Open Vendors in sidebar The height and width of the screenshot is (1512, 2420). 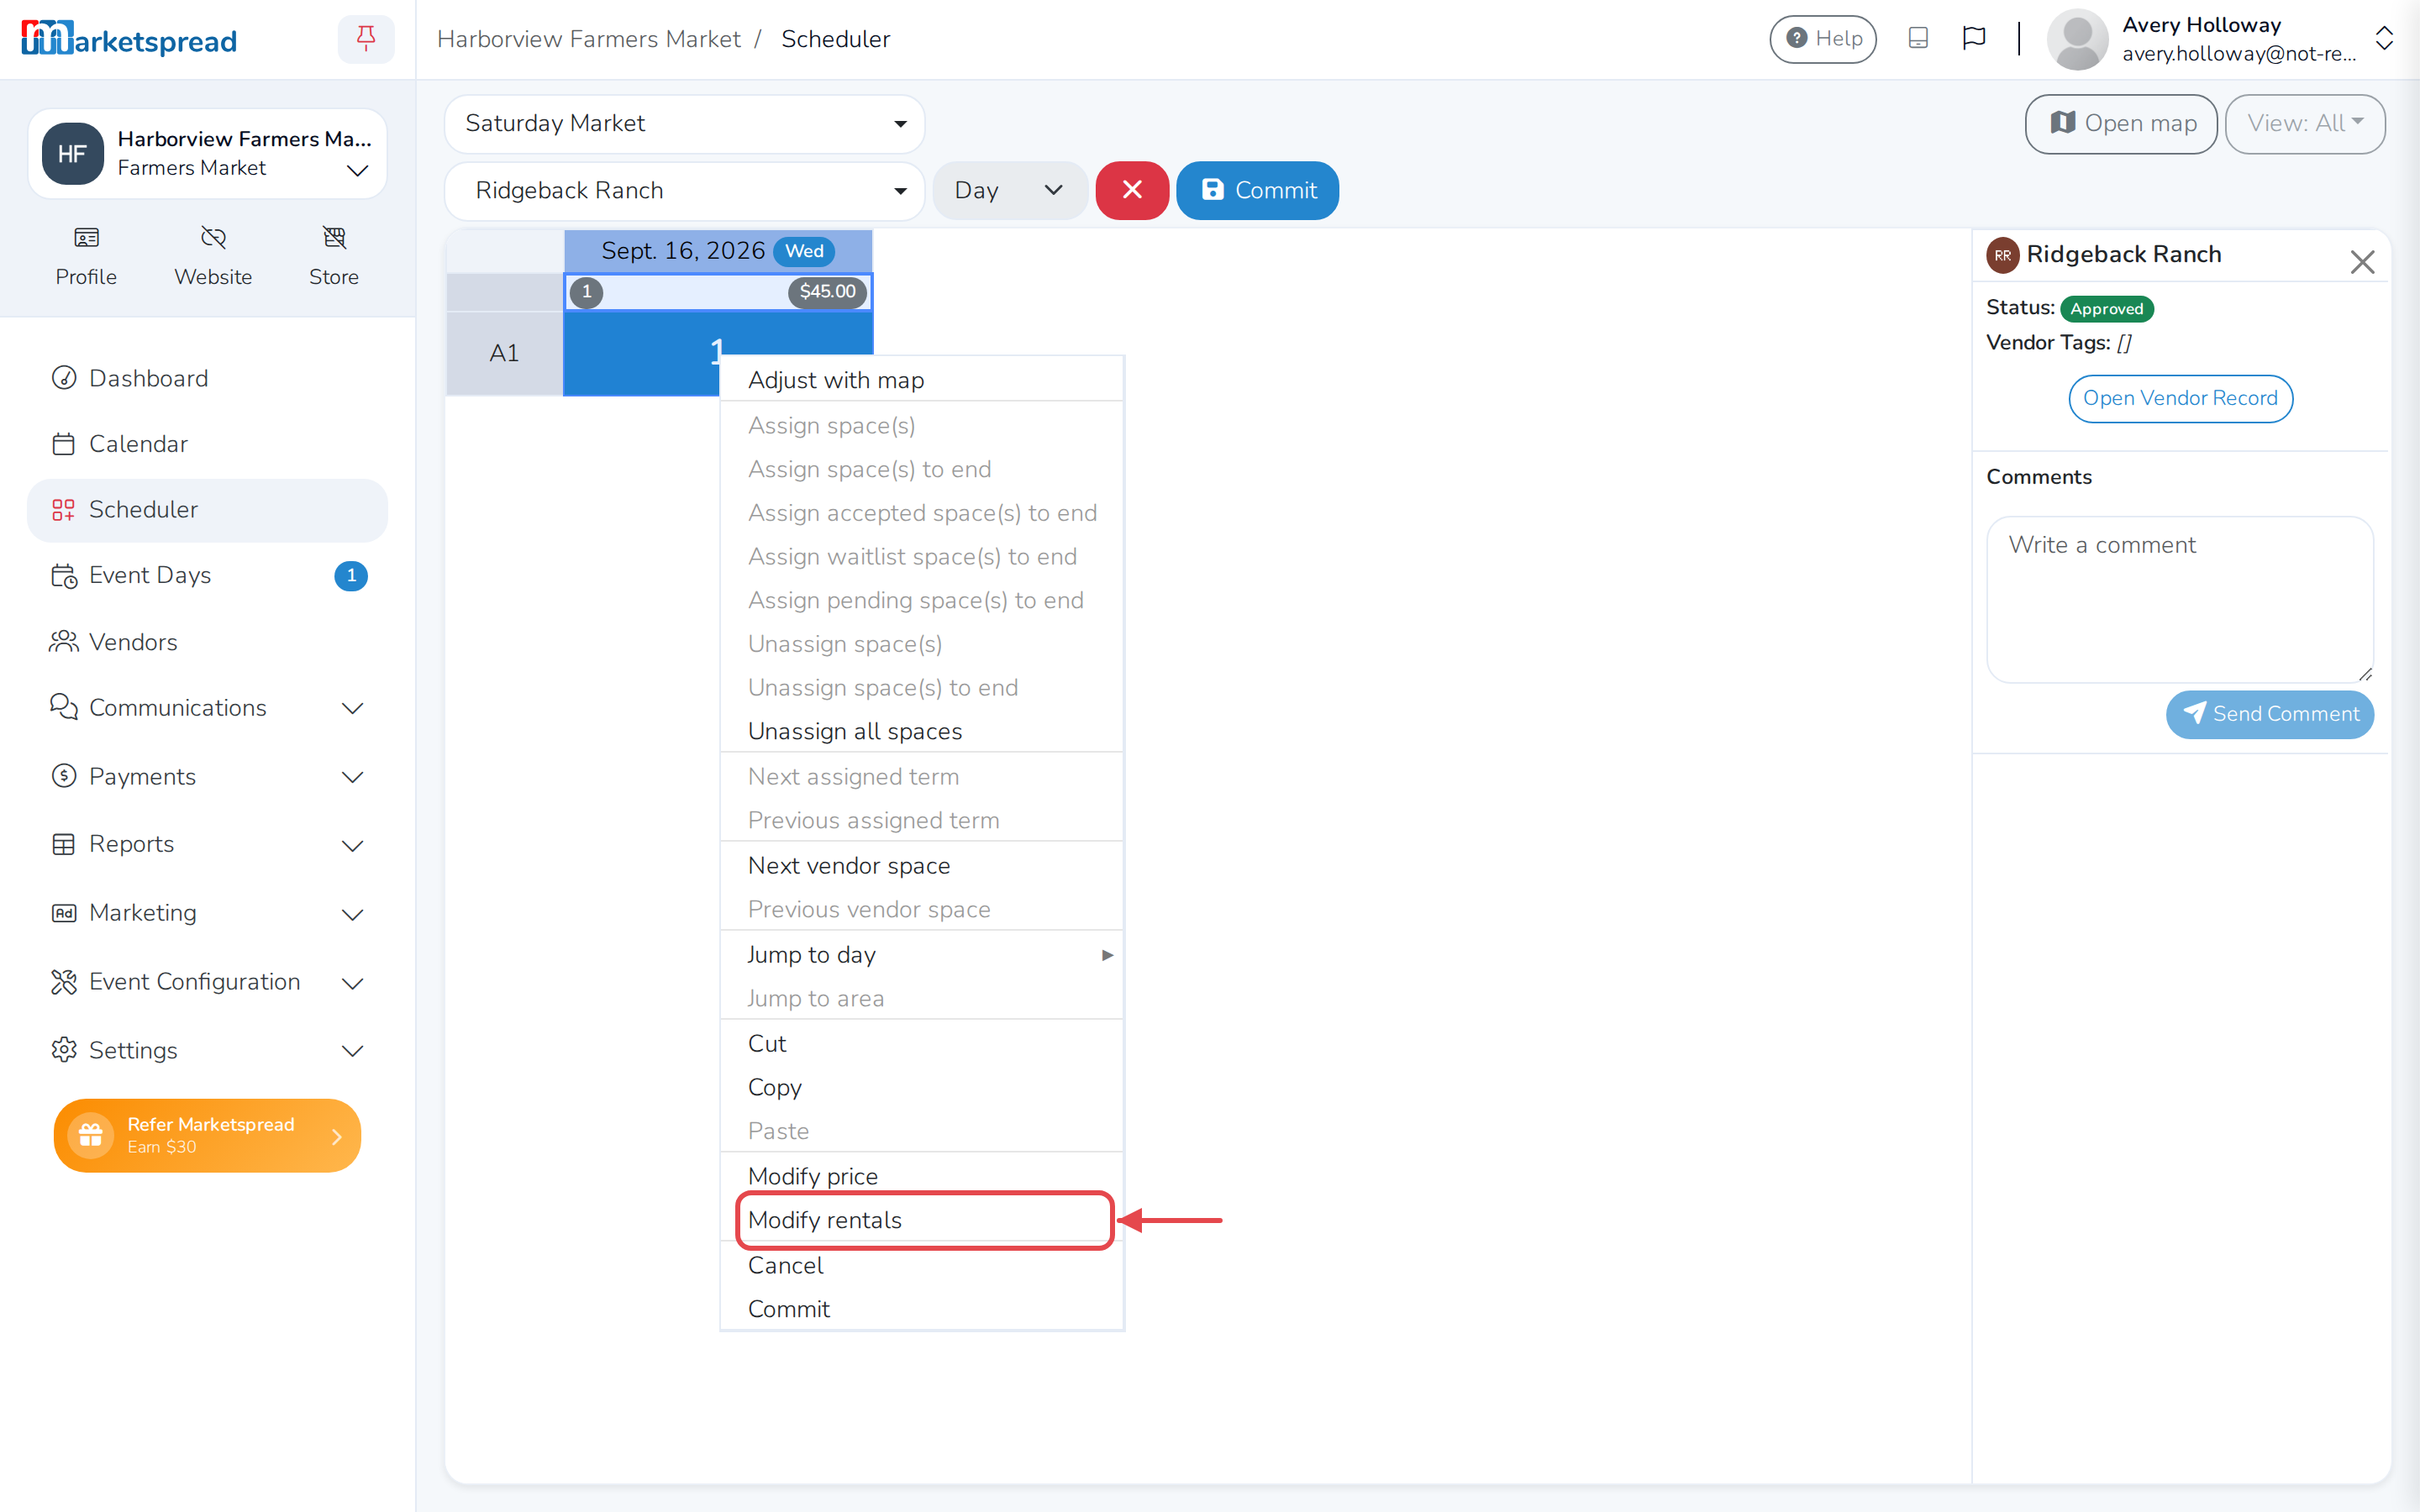(x=207, y=642)
